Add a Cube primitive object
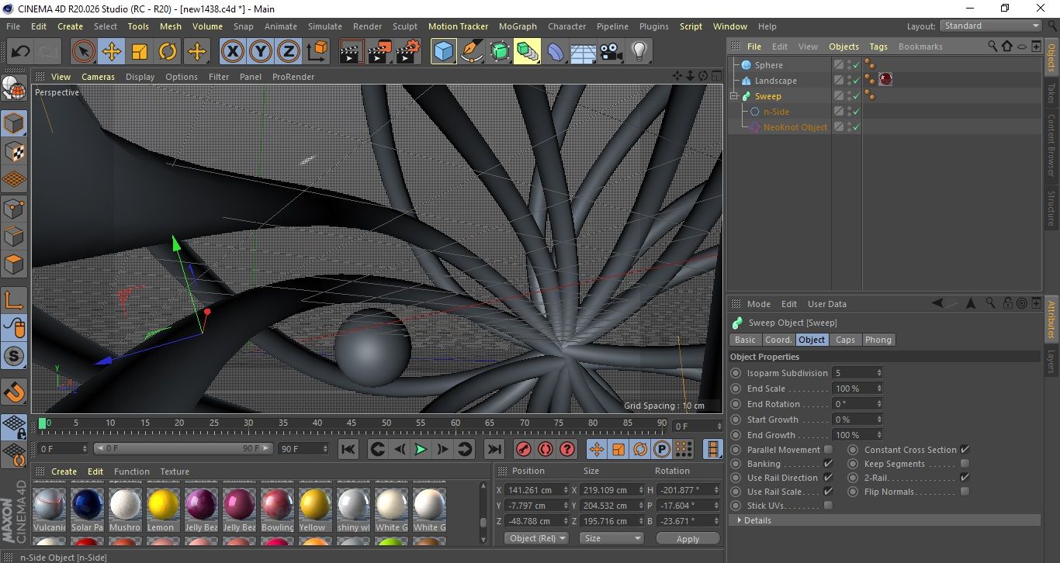 tap(444, 52)
